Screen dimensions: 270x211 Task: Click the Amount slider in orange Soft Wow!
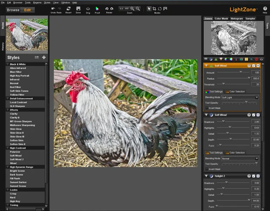tap(233, 72)
